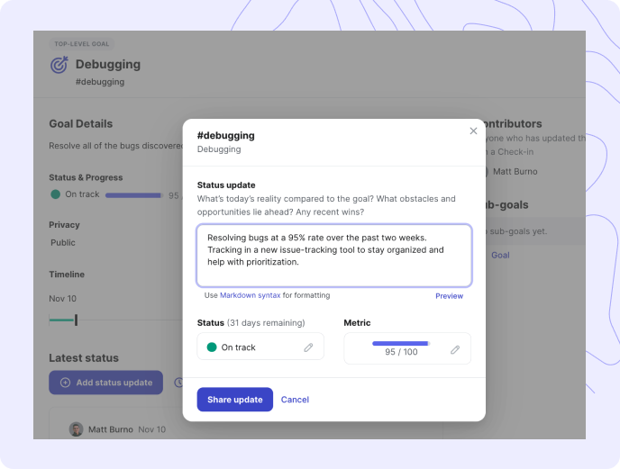The height and width of the screenshot is (469, 620).
Task: Click into the status update text area
Action: pos(334,256)
